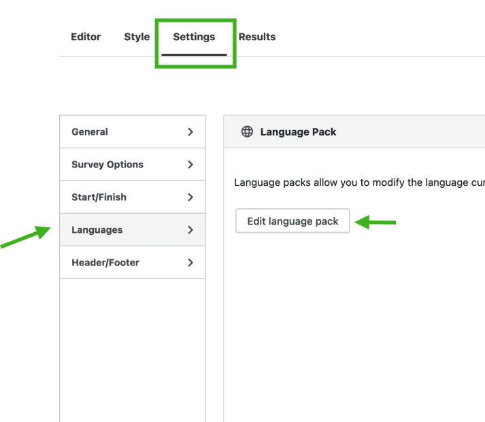
Task: Click the globe icon beside Language Pack
Action: pyautogui.click(x=248, y=132)
